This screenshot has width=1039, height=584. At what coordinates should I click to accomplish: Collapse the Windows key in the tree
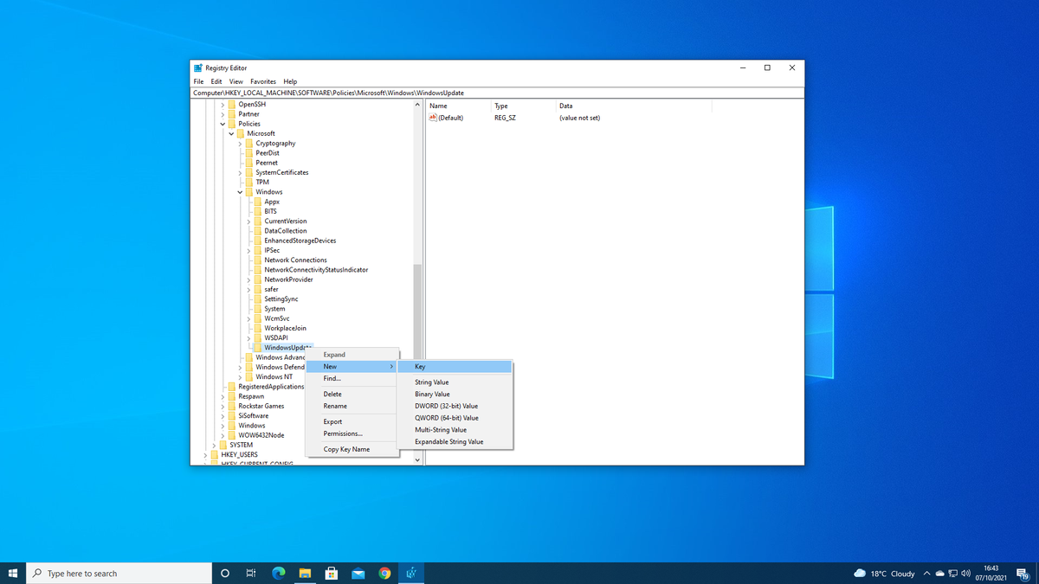coord(240,191)
